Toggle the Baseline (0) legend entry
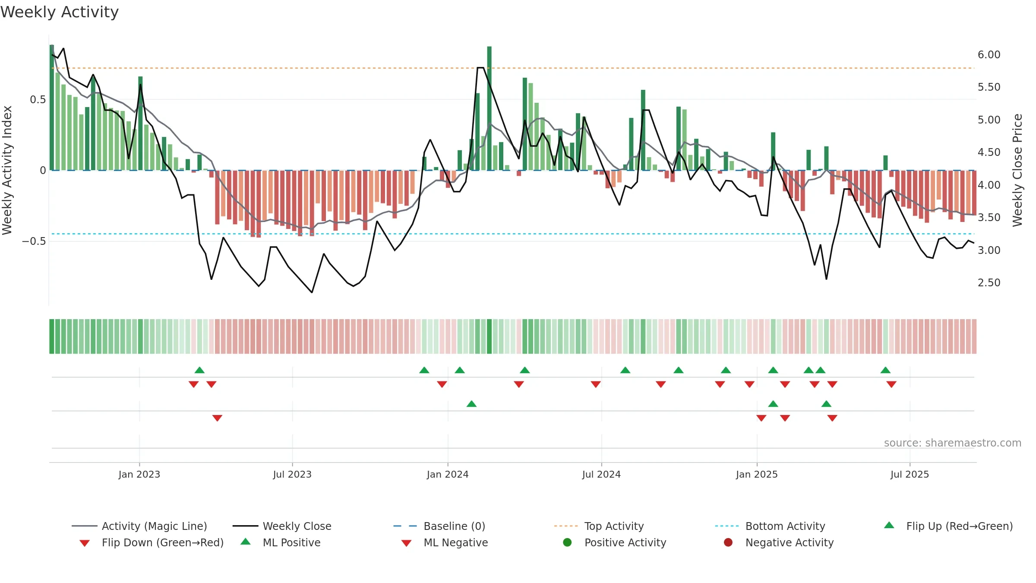The width and height of the screenshot is (1036, 583). [x=439, y=526]
